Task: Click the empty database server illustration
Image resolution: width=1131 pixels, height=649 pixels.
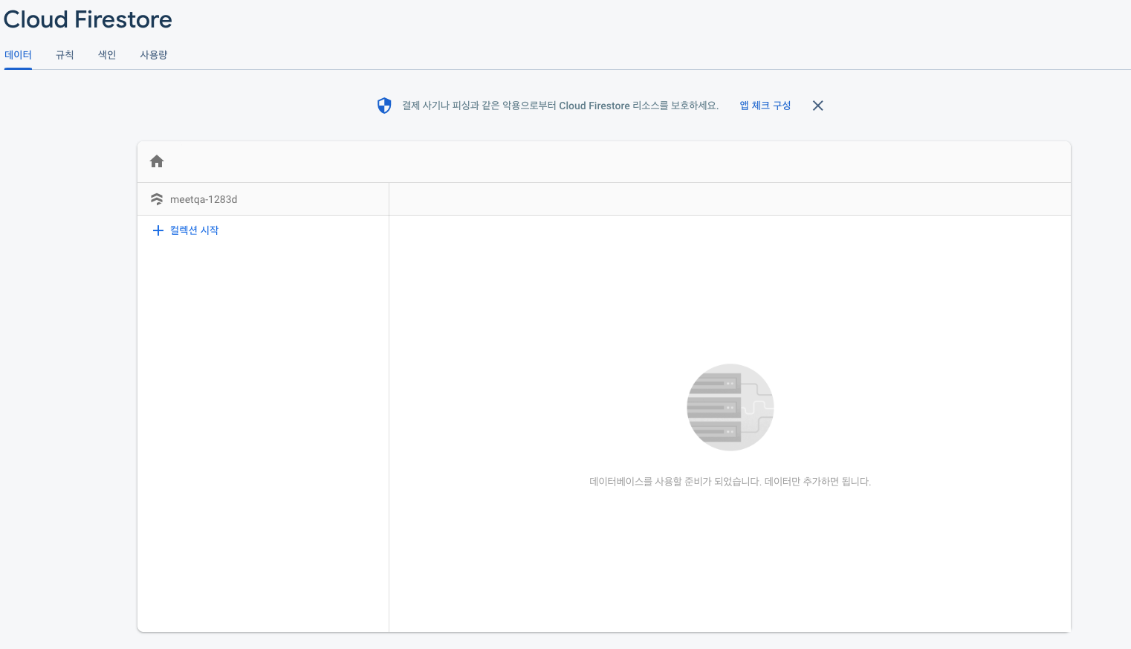Action: tap(730, 407)
